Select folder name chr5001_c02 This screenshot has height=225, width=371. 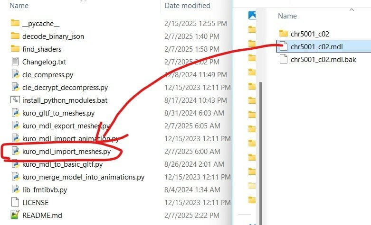click(310, 34)
